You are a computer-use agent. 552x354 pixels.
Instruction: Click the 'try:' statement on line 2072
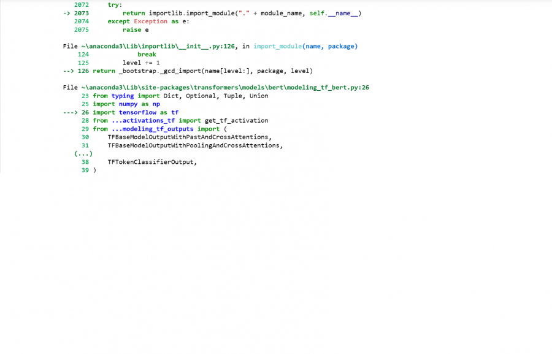(115, 4)
